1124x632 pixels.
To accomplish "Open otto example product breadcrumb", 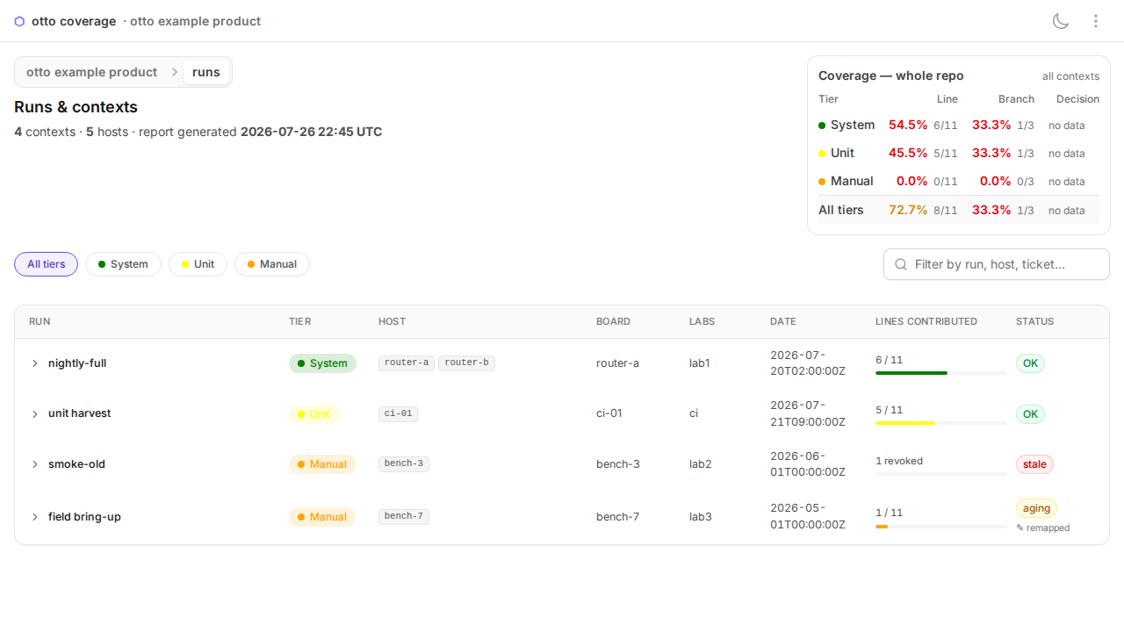I will pos(91,72).
